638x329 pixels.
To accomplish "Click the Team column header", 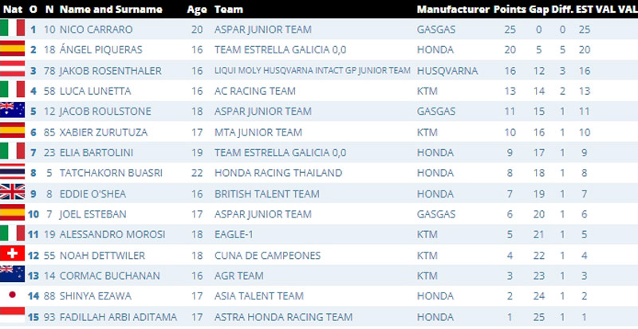I will [x=228, y=10].
